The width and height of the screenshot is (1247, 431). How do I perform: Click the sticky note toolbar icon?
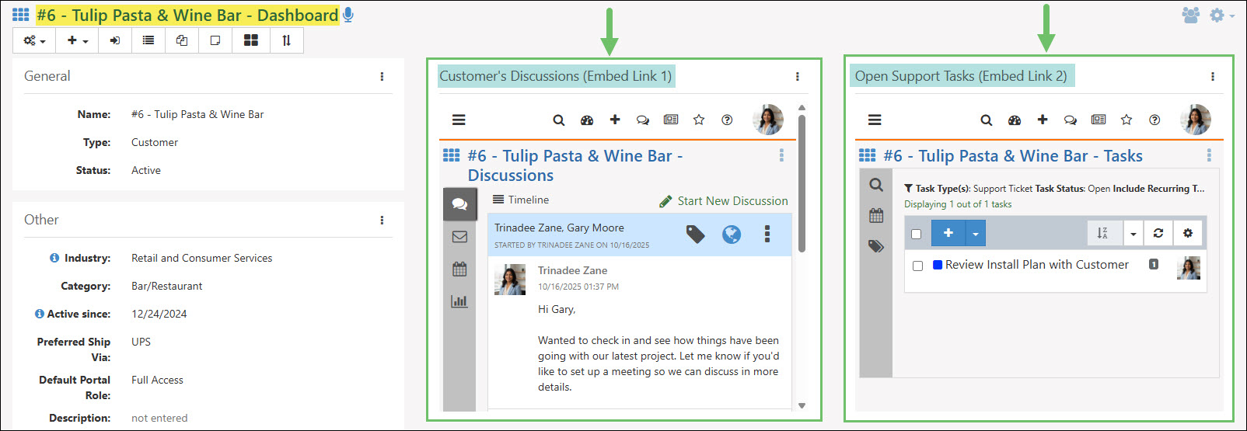click(215, 40)
